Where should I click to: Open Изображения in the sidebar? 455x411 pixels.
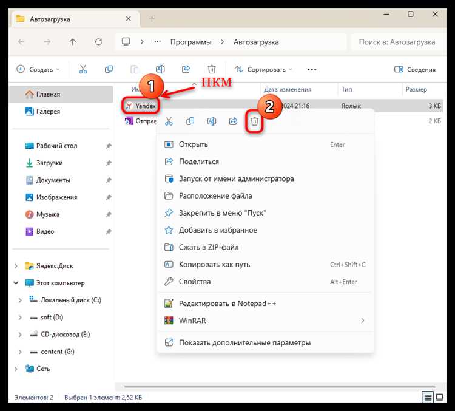(x=61, y=197)
